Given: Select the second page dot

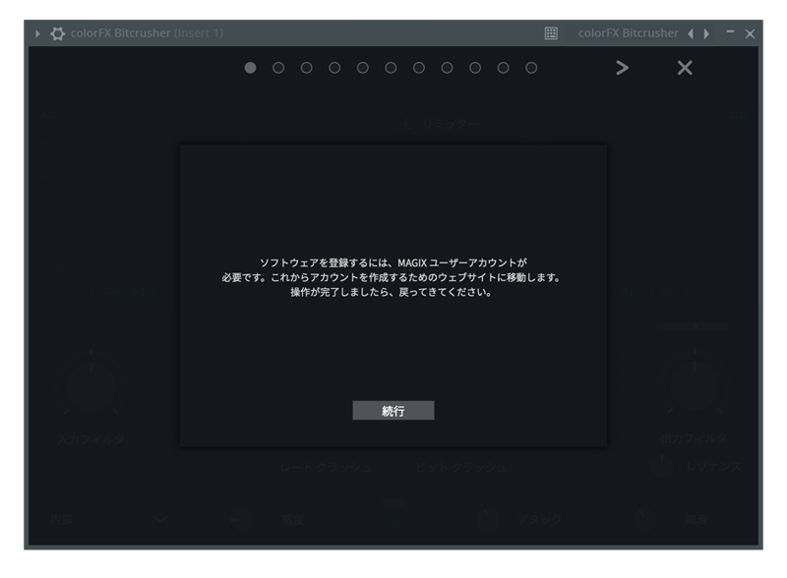Looking at the screenshot, I should (278, 68).
